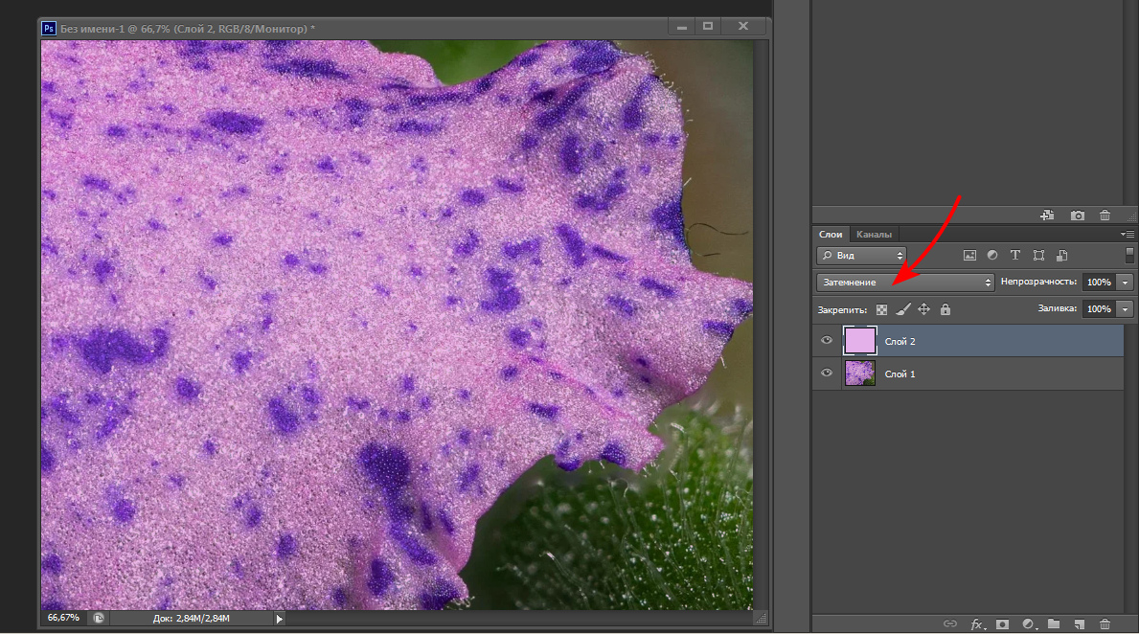Image resolution: width=1139 pixels, height=634 pixels.
Task: Filter layers by pixel image icon
Action: point(969,255)
